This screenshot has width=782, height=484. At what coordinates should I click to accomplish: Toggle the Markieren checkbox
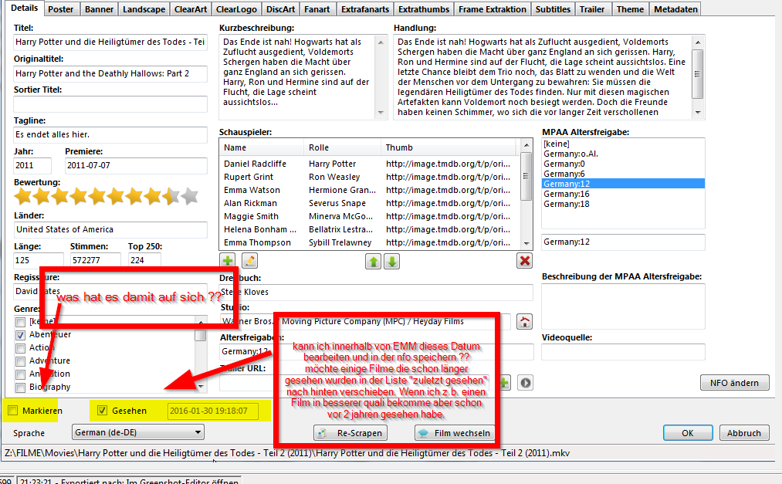click(x=13, y=410)
